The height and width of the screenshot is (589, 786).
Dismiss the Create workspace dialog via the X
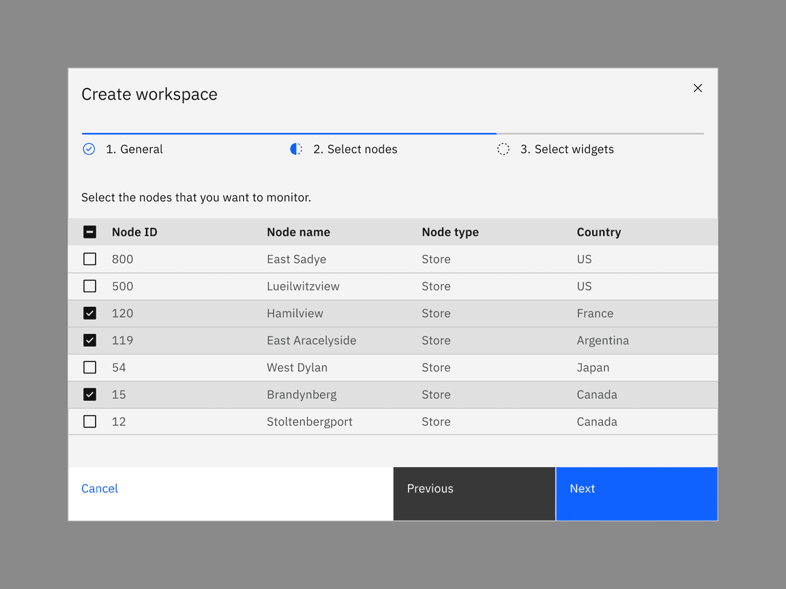tap(697, 88)
